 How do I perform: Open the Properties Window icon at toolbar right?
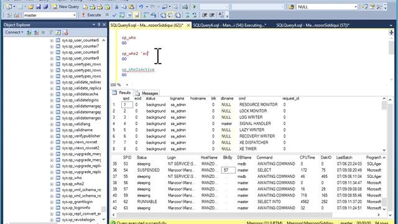tap(372, 7)
